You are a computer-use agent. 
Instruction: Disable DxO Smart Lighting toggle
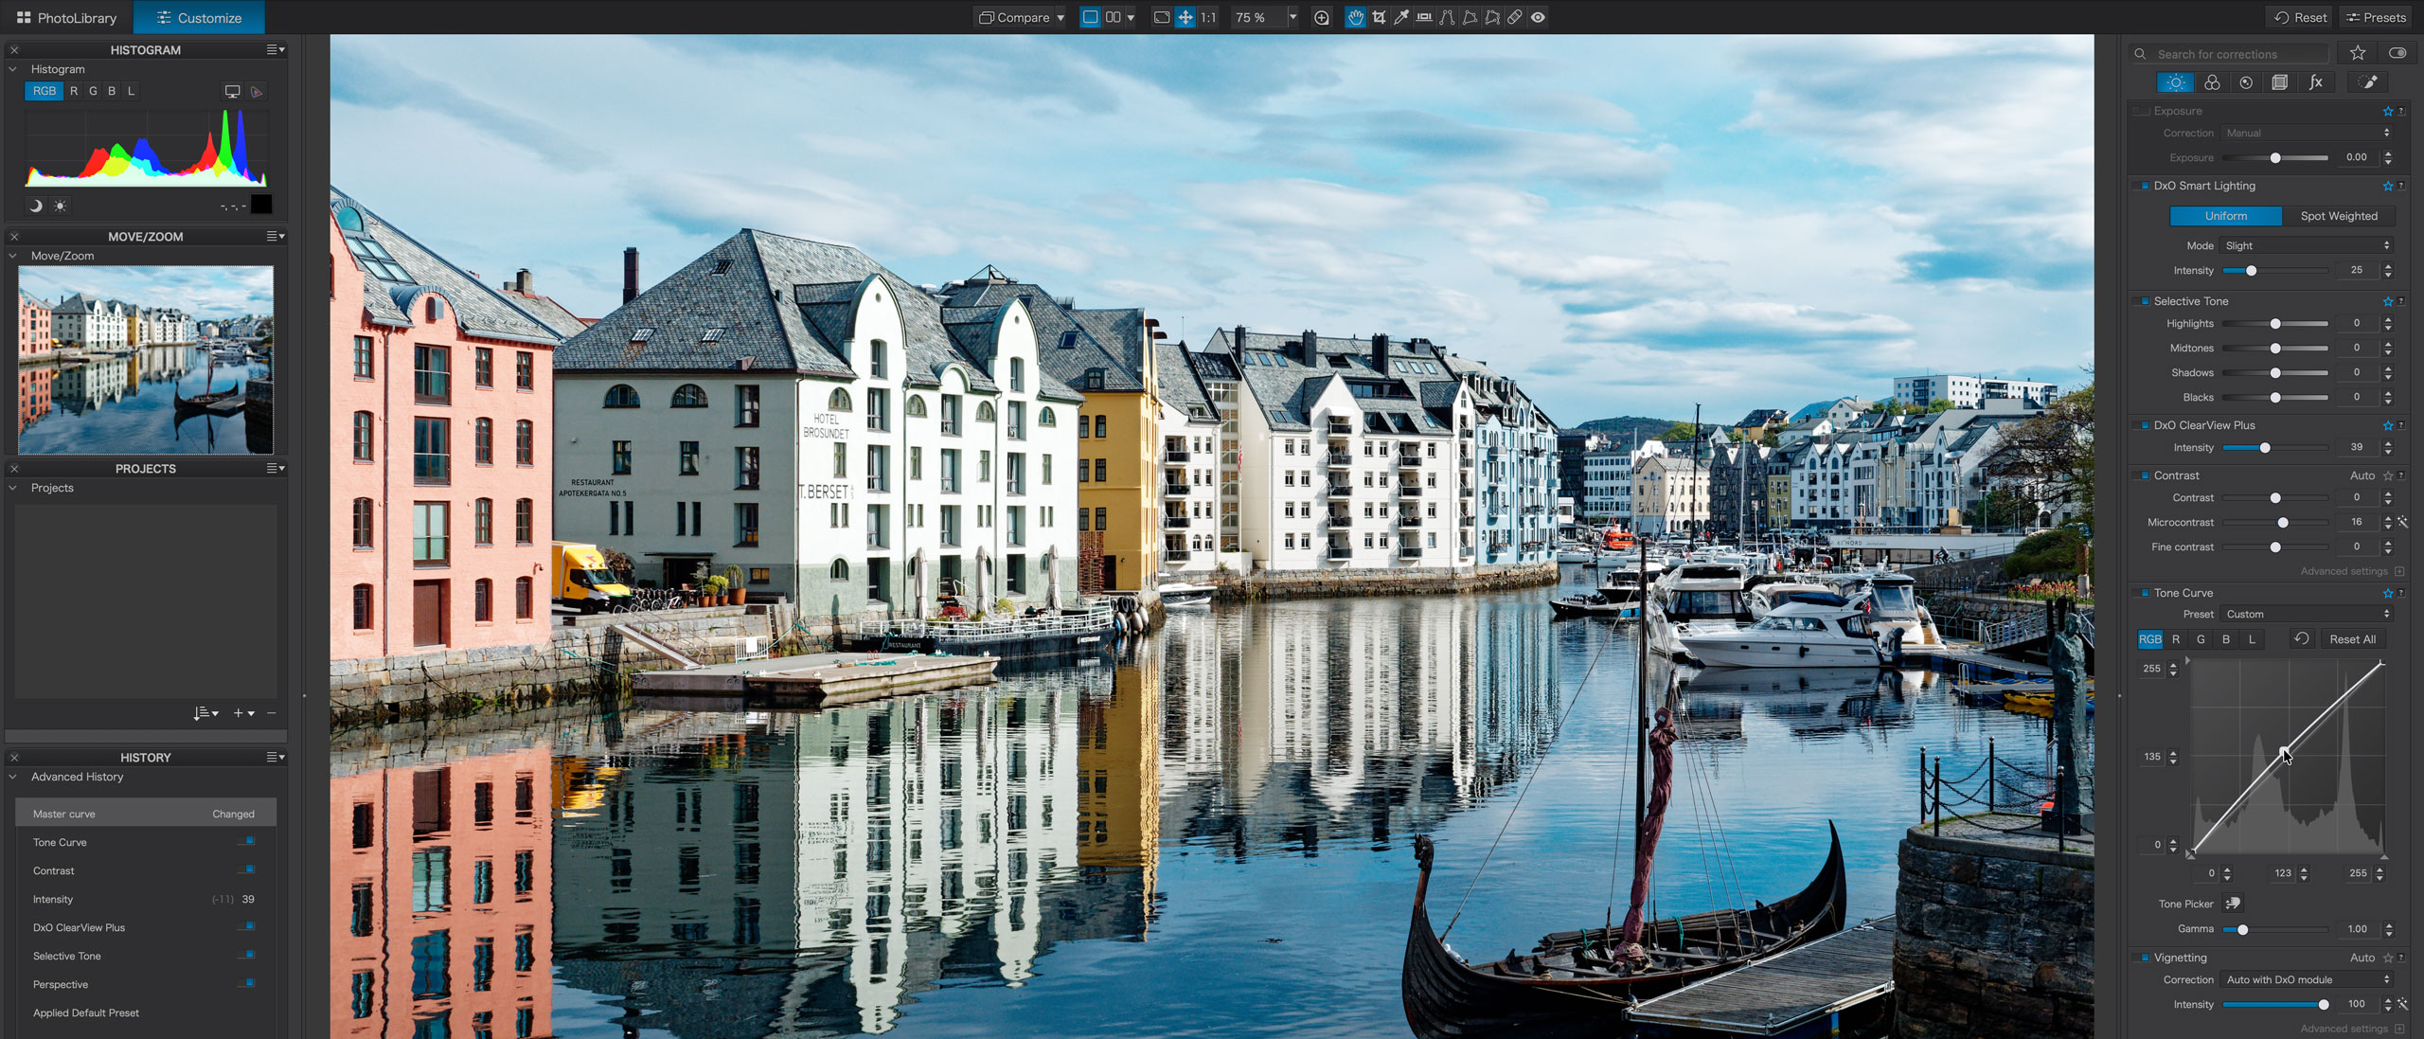pyautogui.click(x=2142, y=186)
